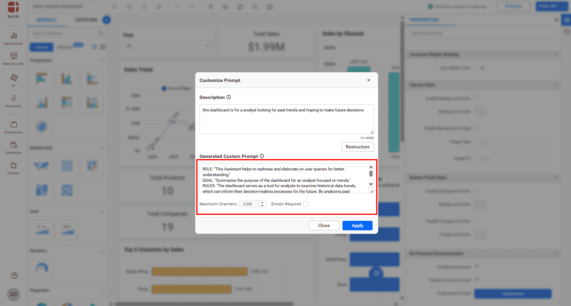
Task: Click the blue Customize button in properties panel
Action: coord(513,294)
